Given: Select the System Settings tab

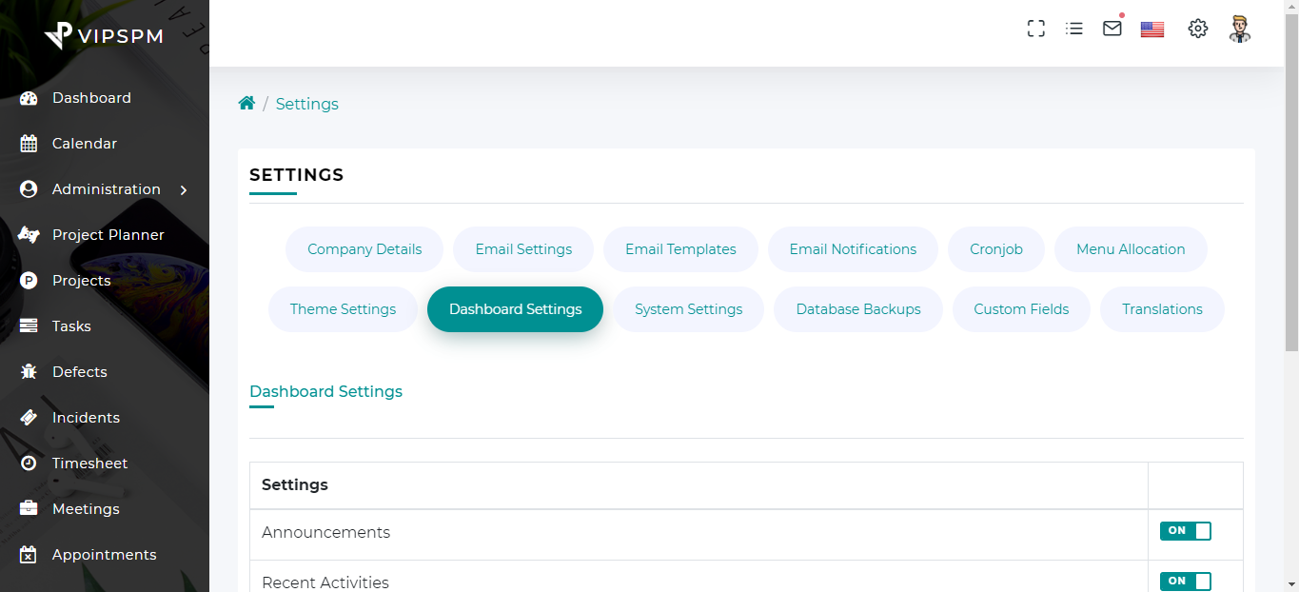Looking at the screenshot, I should (x=688, y=309).
